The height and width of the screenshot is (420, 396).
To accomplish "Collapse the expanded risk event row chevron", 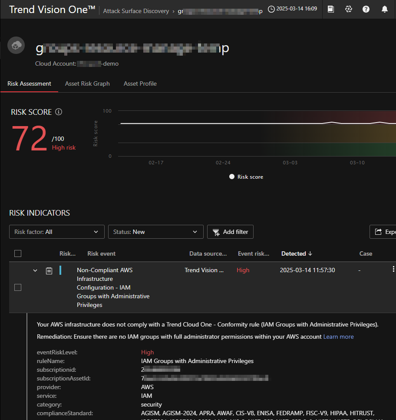I will pyautogui.click(x=35, y=270).
